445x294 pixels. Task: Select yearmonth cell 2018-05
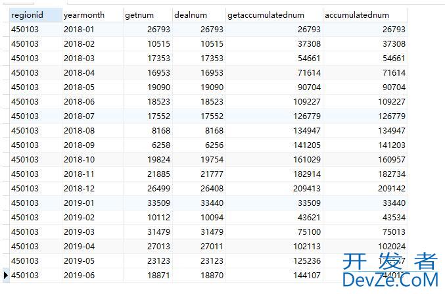coord(93,87)
